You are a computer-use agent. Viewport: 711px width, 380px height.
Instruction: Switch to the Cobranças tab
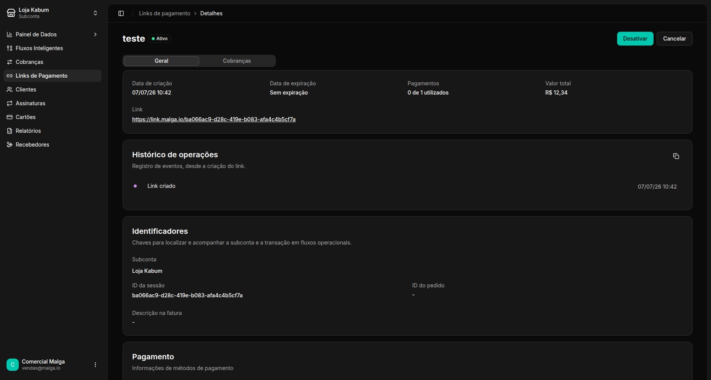(x=237, y=61)
